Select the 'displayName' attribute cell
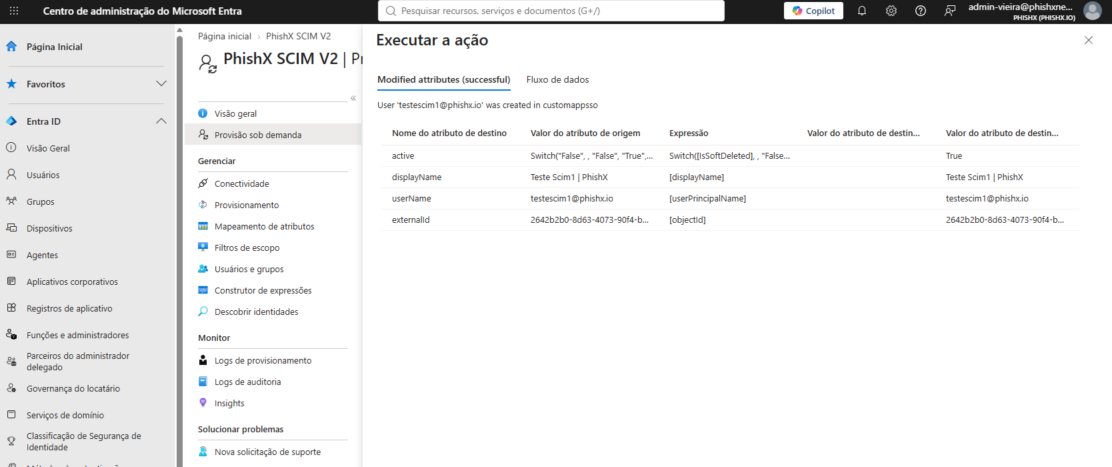This screenshot has width=1112, height=467. [417, 177]
